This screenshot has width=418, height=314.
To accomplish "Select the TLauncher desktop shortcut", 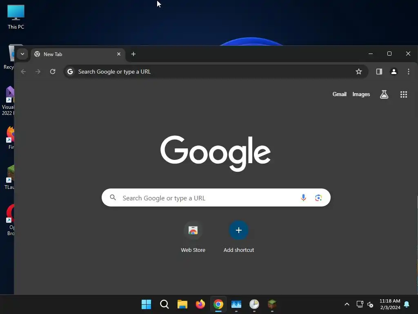I will [9, 177].
